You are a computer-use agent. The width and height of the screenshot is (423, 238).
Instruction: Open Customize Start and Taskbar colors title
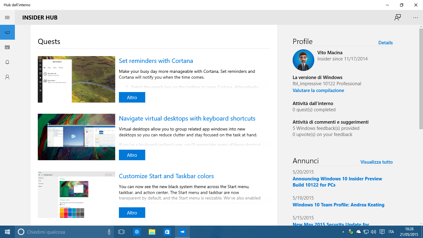[x=166, y=176]
